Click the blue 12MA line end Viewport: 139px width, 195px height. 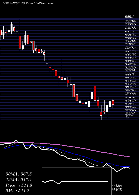[129, 167]
